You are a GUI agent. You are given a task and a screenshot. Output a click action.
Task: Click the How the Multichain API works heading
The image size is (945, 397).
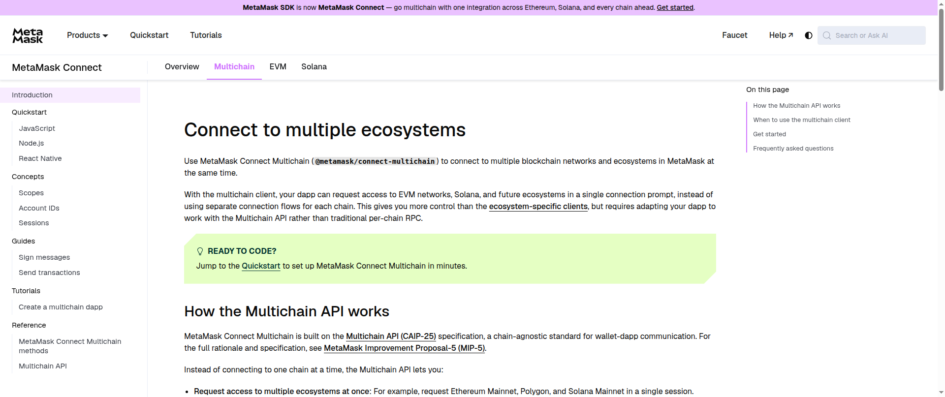pos(286,311)
